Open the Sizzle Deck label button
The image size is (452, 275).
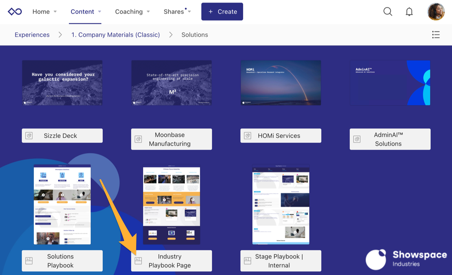tap(62, 136)
